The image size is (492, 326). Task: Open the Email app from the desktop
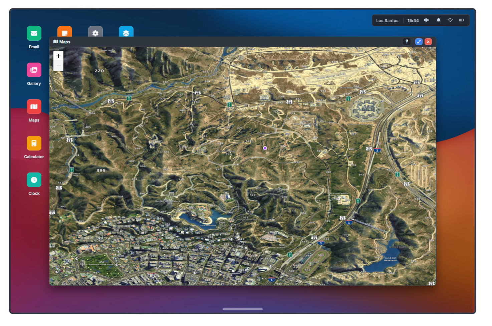[34, 33]
